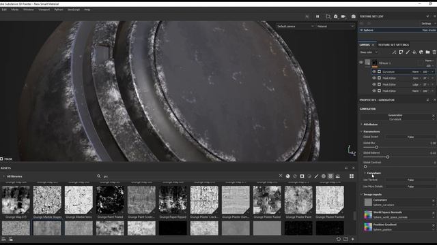The width and height of the screenshot is (437, 245).
Task: Filter assets by Smart masks square icon
Action: (x=302, y=176)
